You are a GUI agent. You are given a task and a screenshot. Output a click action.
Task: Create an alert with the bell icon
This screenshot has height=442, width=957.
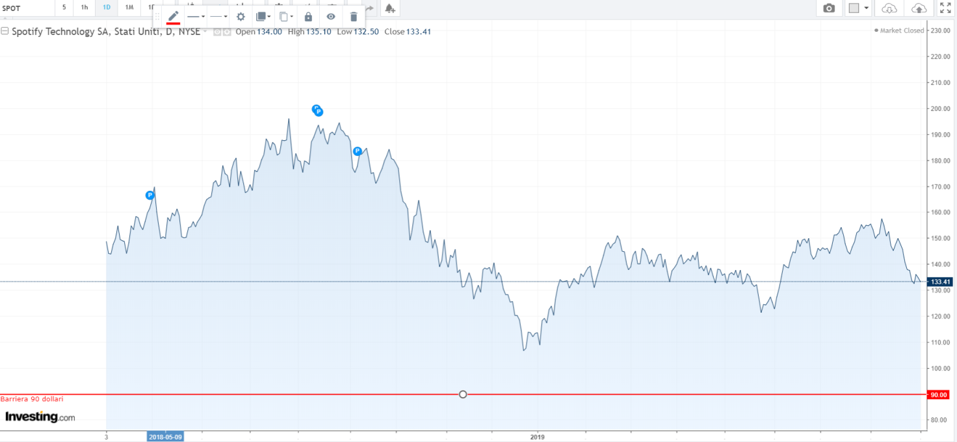[389, 8]
